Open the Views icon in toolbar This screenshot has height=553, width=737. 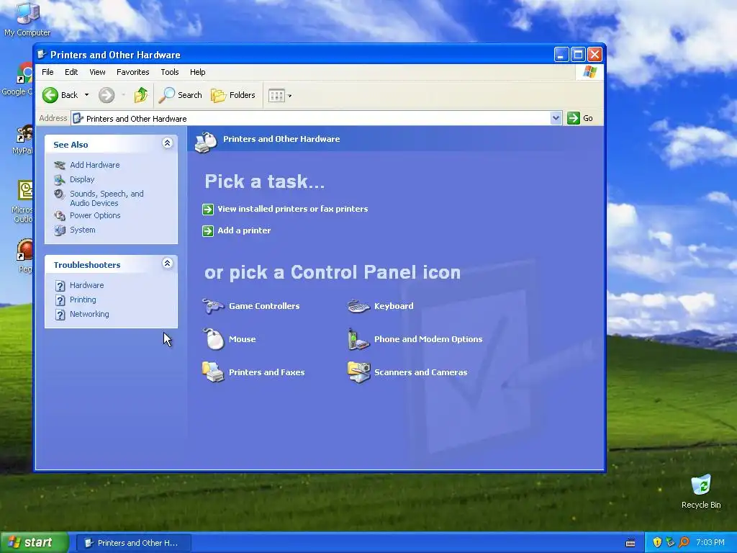(276, 96)
